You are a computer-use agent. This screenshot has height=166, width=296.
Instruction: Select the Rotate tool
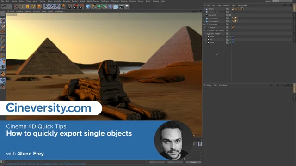[x=33, y=6]
